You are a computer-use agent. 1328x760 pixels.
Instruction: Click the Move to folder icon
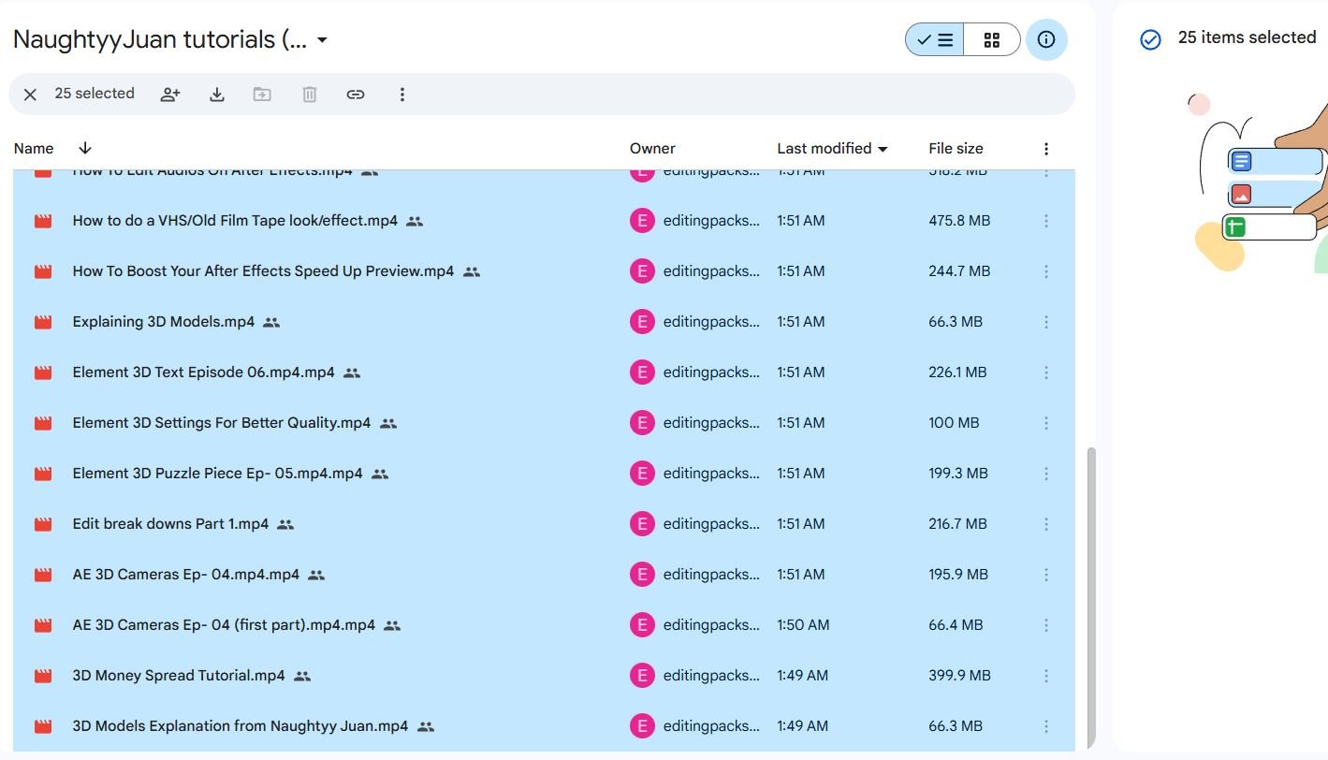click(x=262, y=95)
